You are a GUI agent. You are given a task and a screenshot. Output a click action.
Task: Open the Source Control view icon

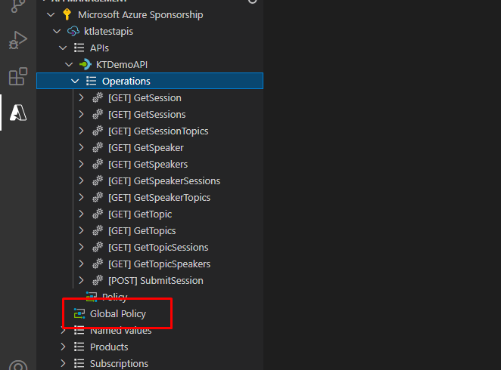point(17,7)
